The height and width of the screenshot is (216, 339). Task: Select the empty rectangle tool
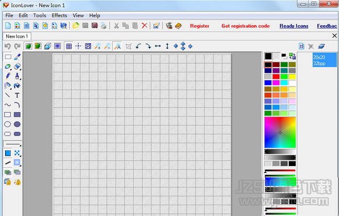pos(7,115)
